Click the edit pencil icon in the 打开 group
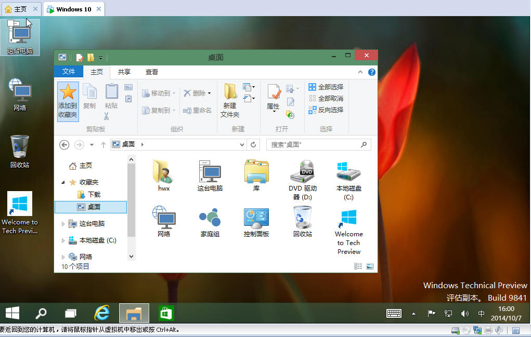This screenshot has width=531, height=337. 291,101
